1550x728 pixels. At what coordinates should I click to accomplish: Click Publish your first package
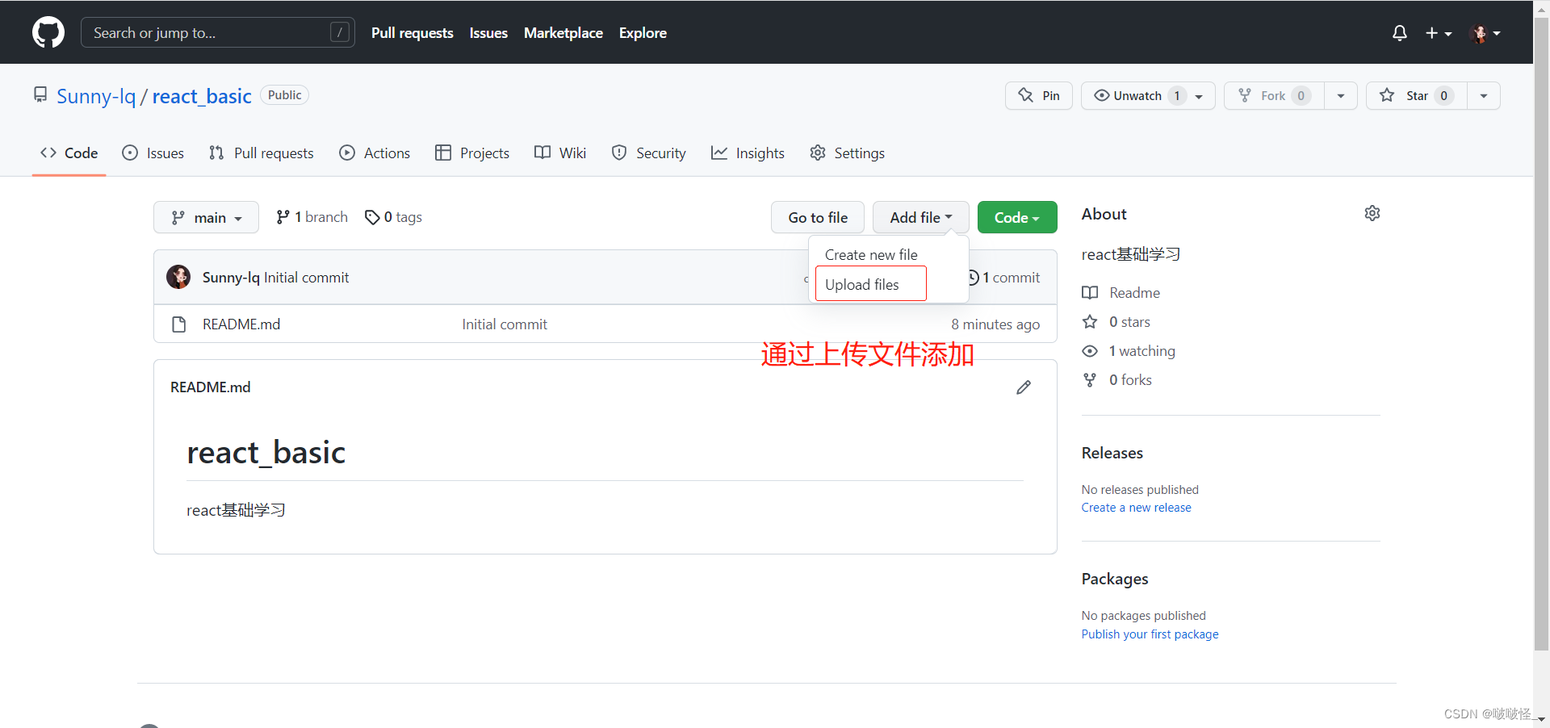coord(1150,634)
